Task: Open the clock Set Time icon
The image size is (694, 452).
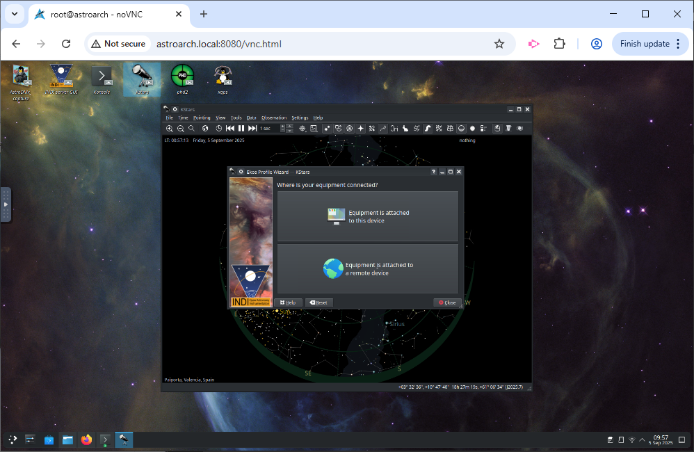Action: click(x=218, y=129)
